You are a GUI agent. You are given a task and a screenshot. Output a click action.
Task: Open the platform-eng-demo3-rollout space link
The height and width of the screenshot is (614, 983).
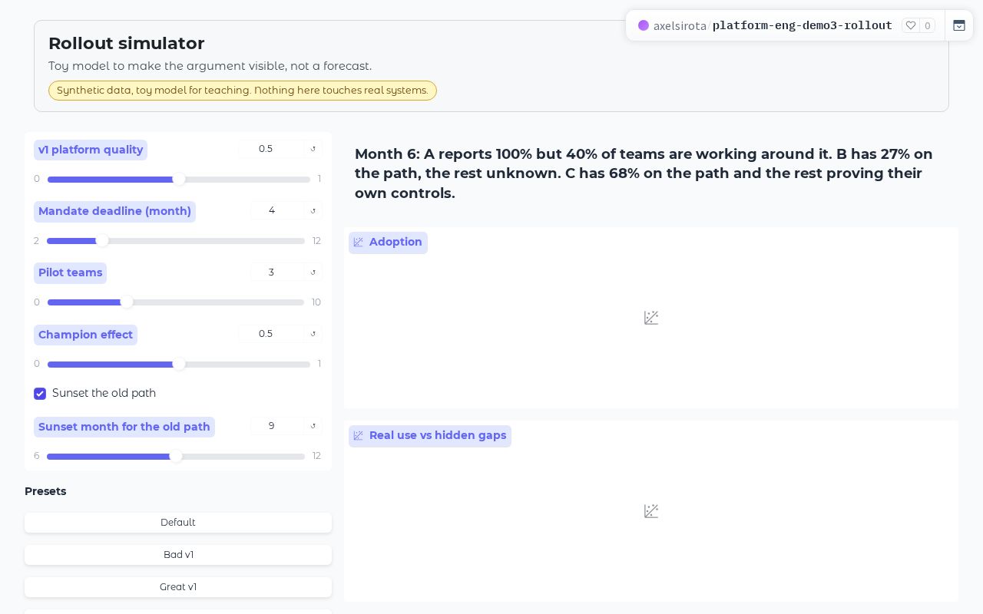point(803,25)
